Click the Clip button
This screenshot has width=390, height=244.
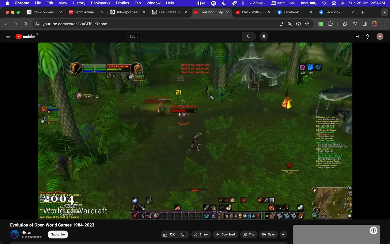[x=249, y=234]
